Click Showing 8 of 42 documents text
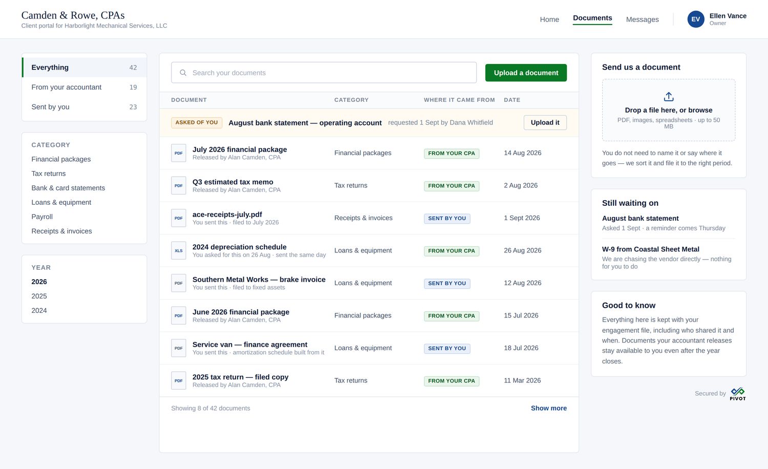This screenshot has height=469, width=768. pyautogui.click(x=210, y=408)
